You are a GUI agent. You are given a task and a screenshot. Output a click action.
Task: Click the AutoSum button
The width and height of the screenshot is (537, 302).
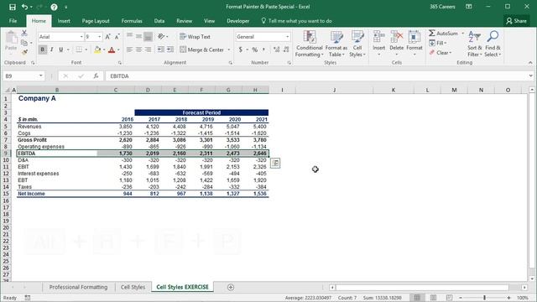pyautogui.click(x=443, y=34)
